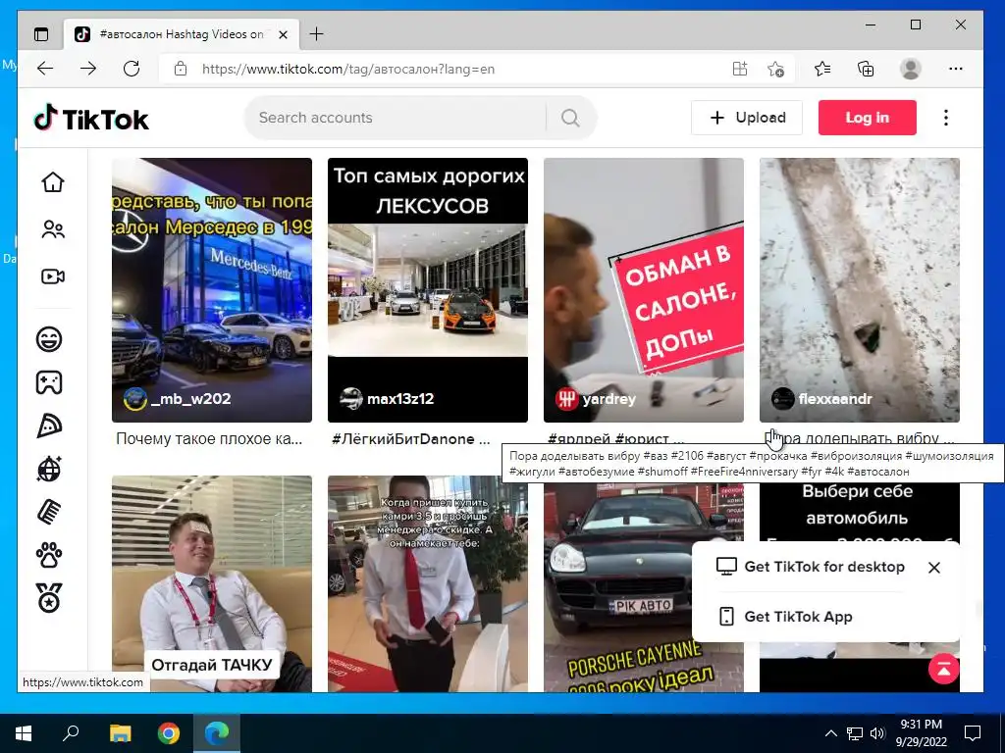
Task: Click the 9:31 PM taskbar clock
Action: coord(921,733)
